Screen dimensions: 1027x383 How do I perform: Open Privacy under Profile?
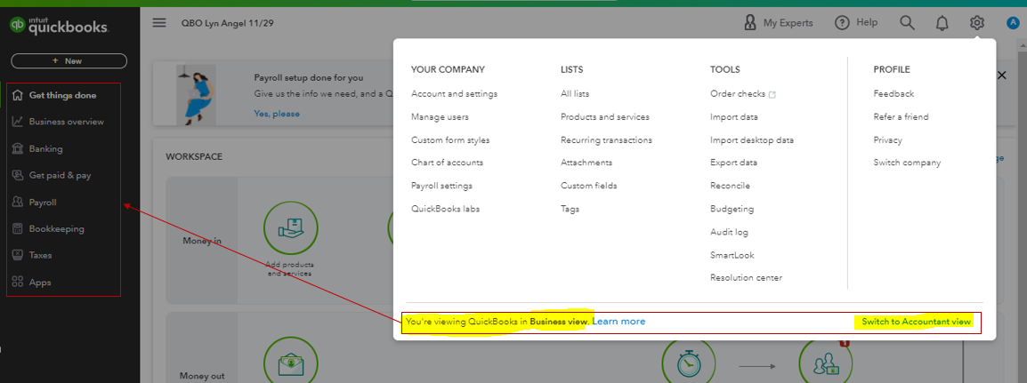pos(888,140)
